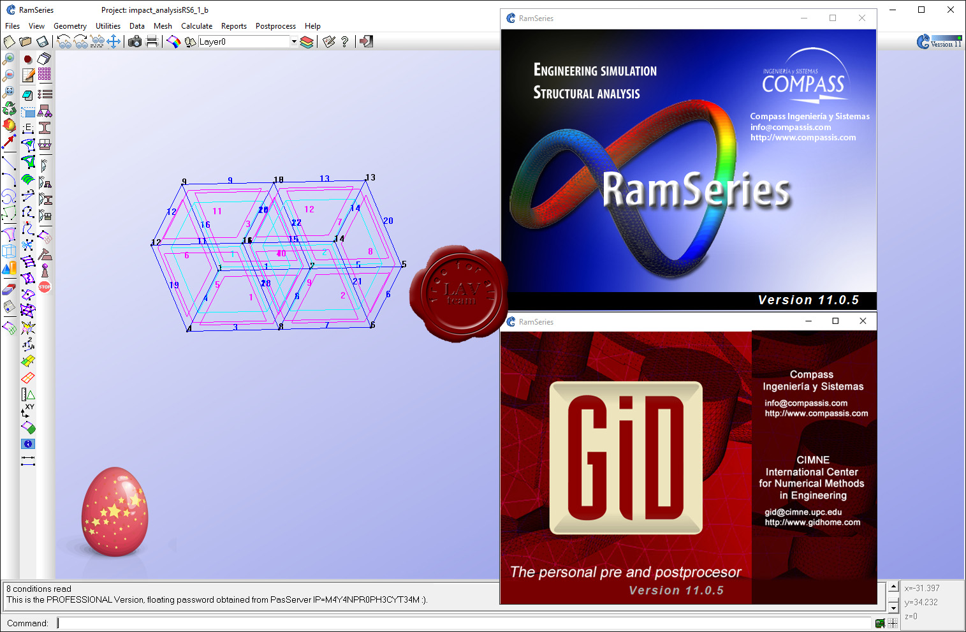Click the notepad with pencil icon
The height and width of the screenshot is (632, 966).
tap(28, 75)
